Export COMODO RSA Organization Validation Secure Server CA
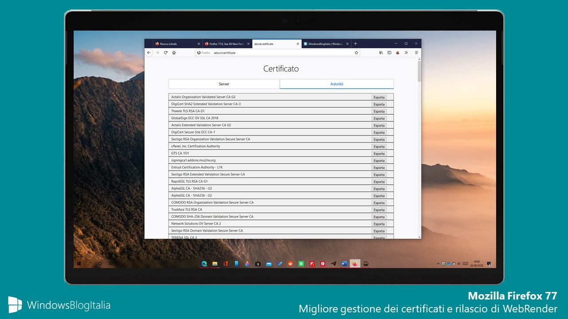 pos(379,203)
